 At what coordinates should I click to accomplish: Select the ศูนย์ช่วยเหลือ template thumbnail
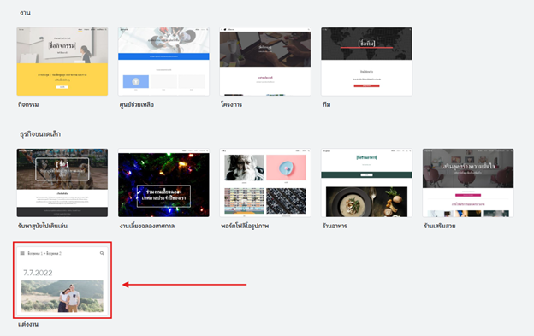pos(163,62)
